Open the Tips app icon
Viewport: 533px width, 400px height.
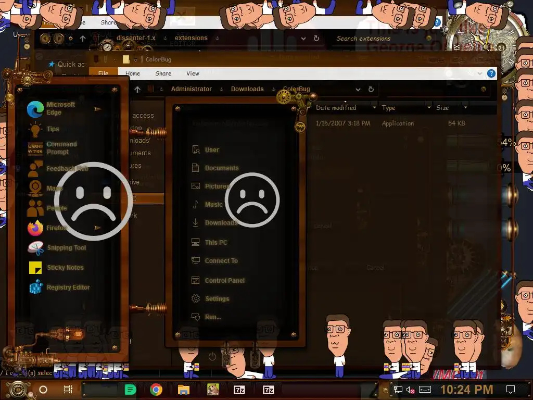click(35, 129)
